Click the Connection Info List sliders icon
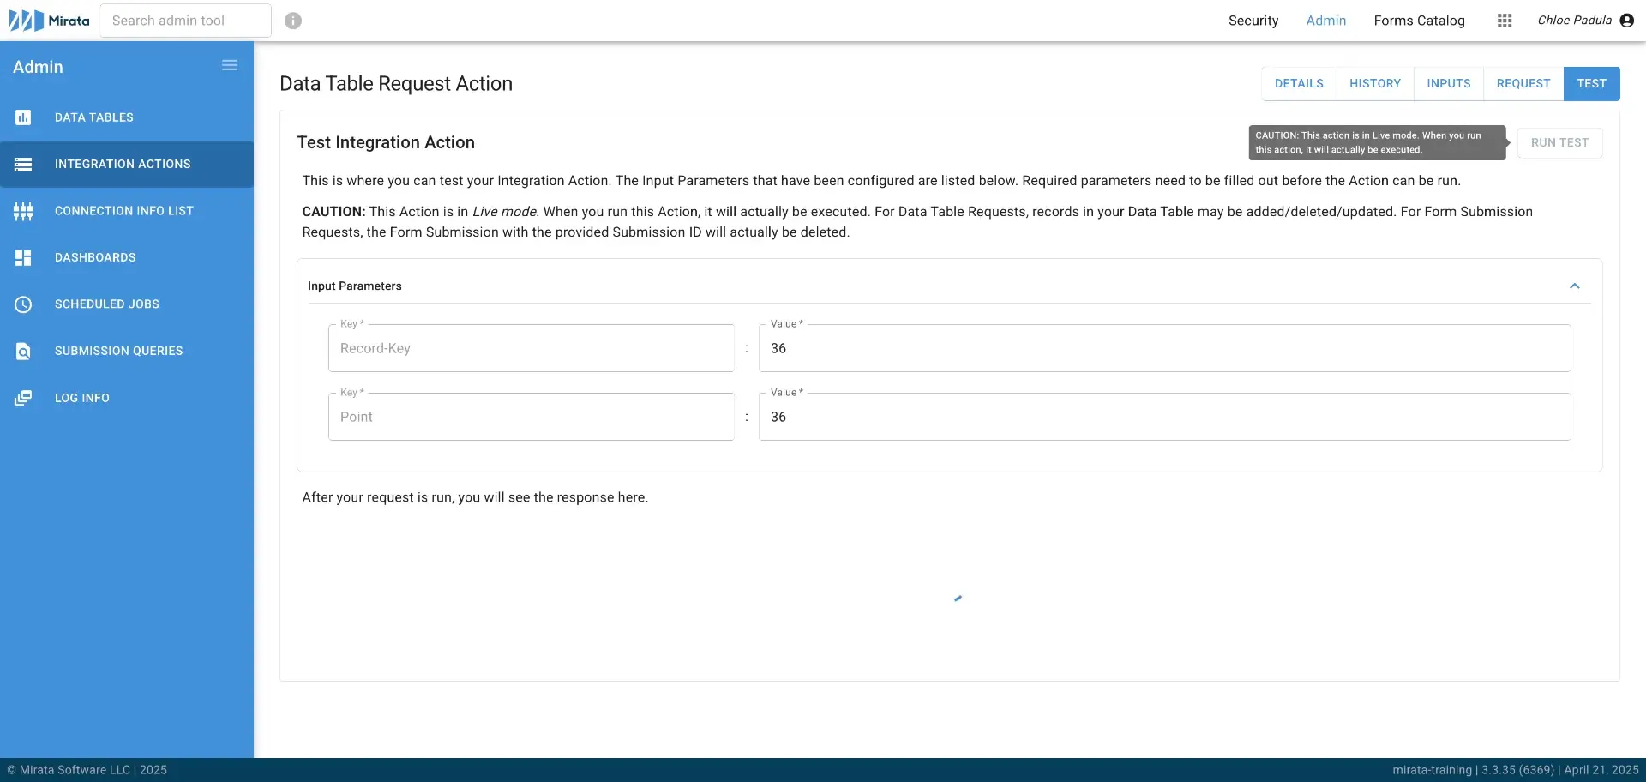Screen dimensions: 1646x782 (23, 211)
